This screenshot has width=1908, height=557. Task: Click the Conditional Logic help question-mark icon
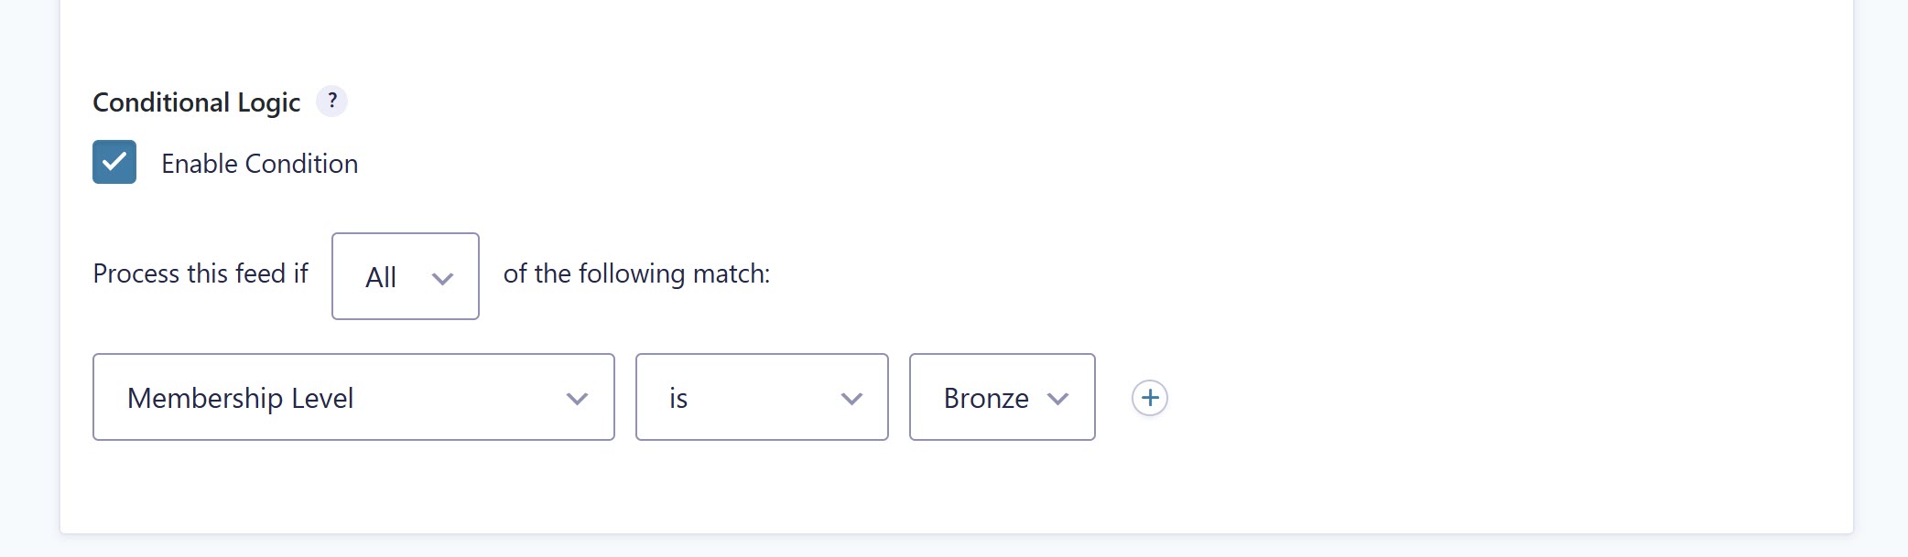point(331,101)
